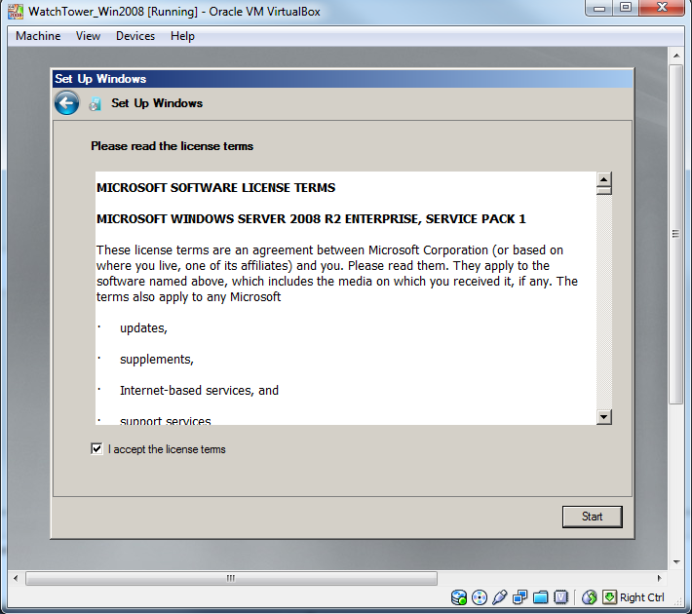This screenshot has height=614, width=692.
Task: Click the shared folders status icon
Action: point(540,597)
